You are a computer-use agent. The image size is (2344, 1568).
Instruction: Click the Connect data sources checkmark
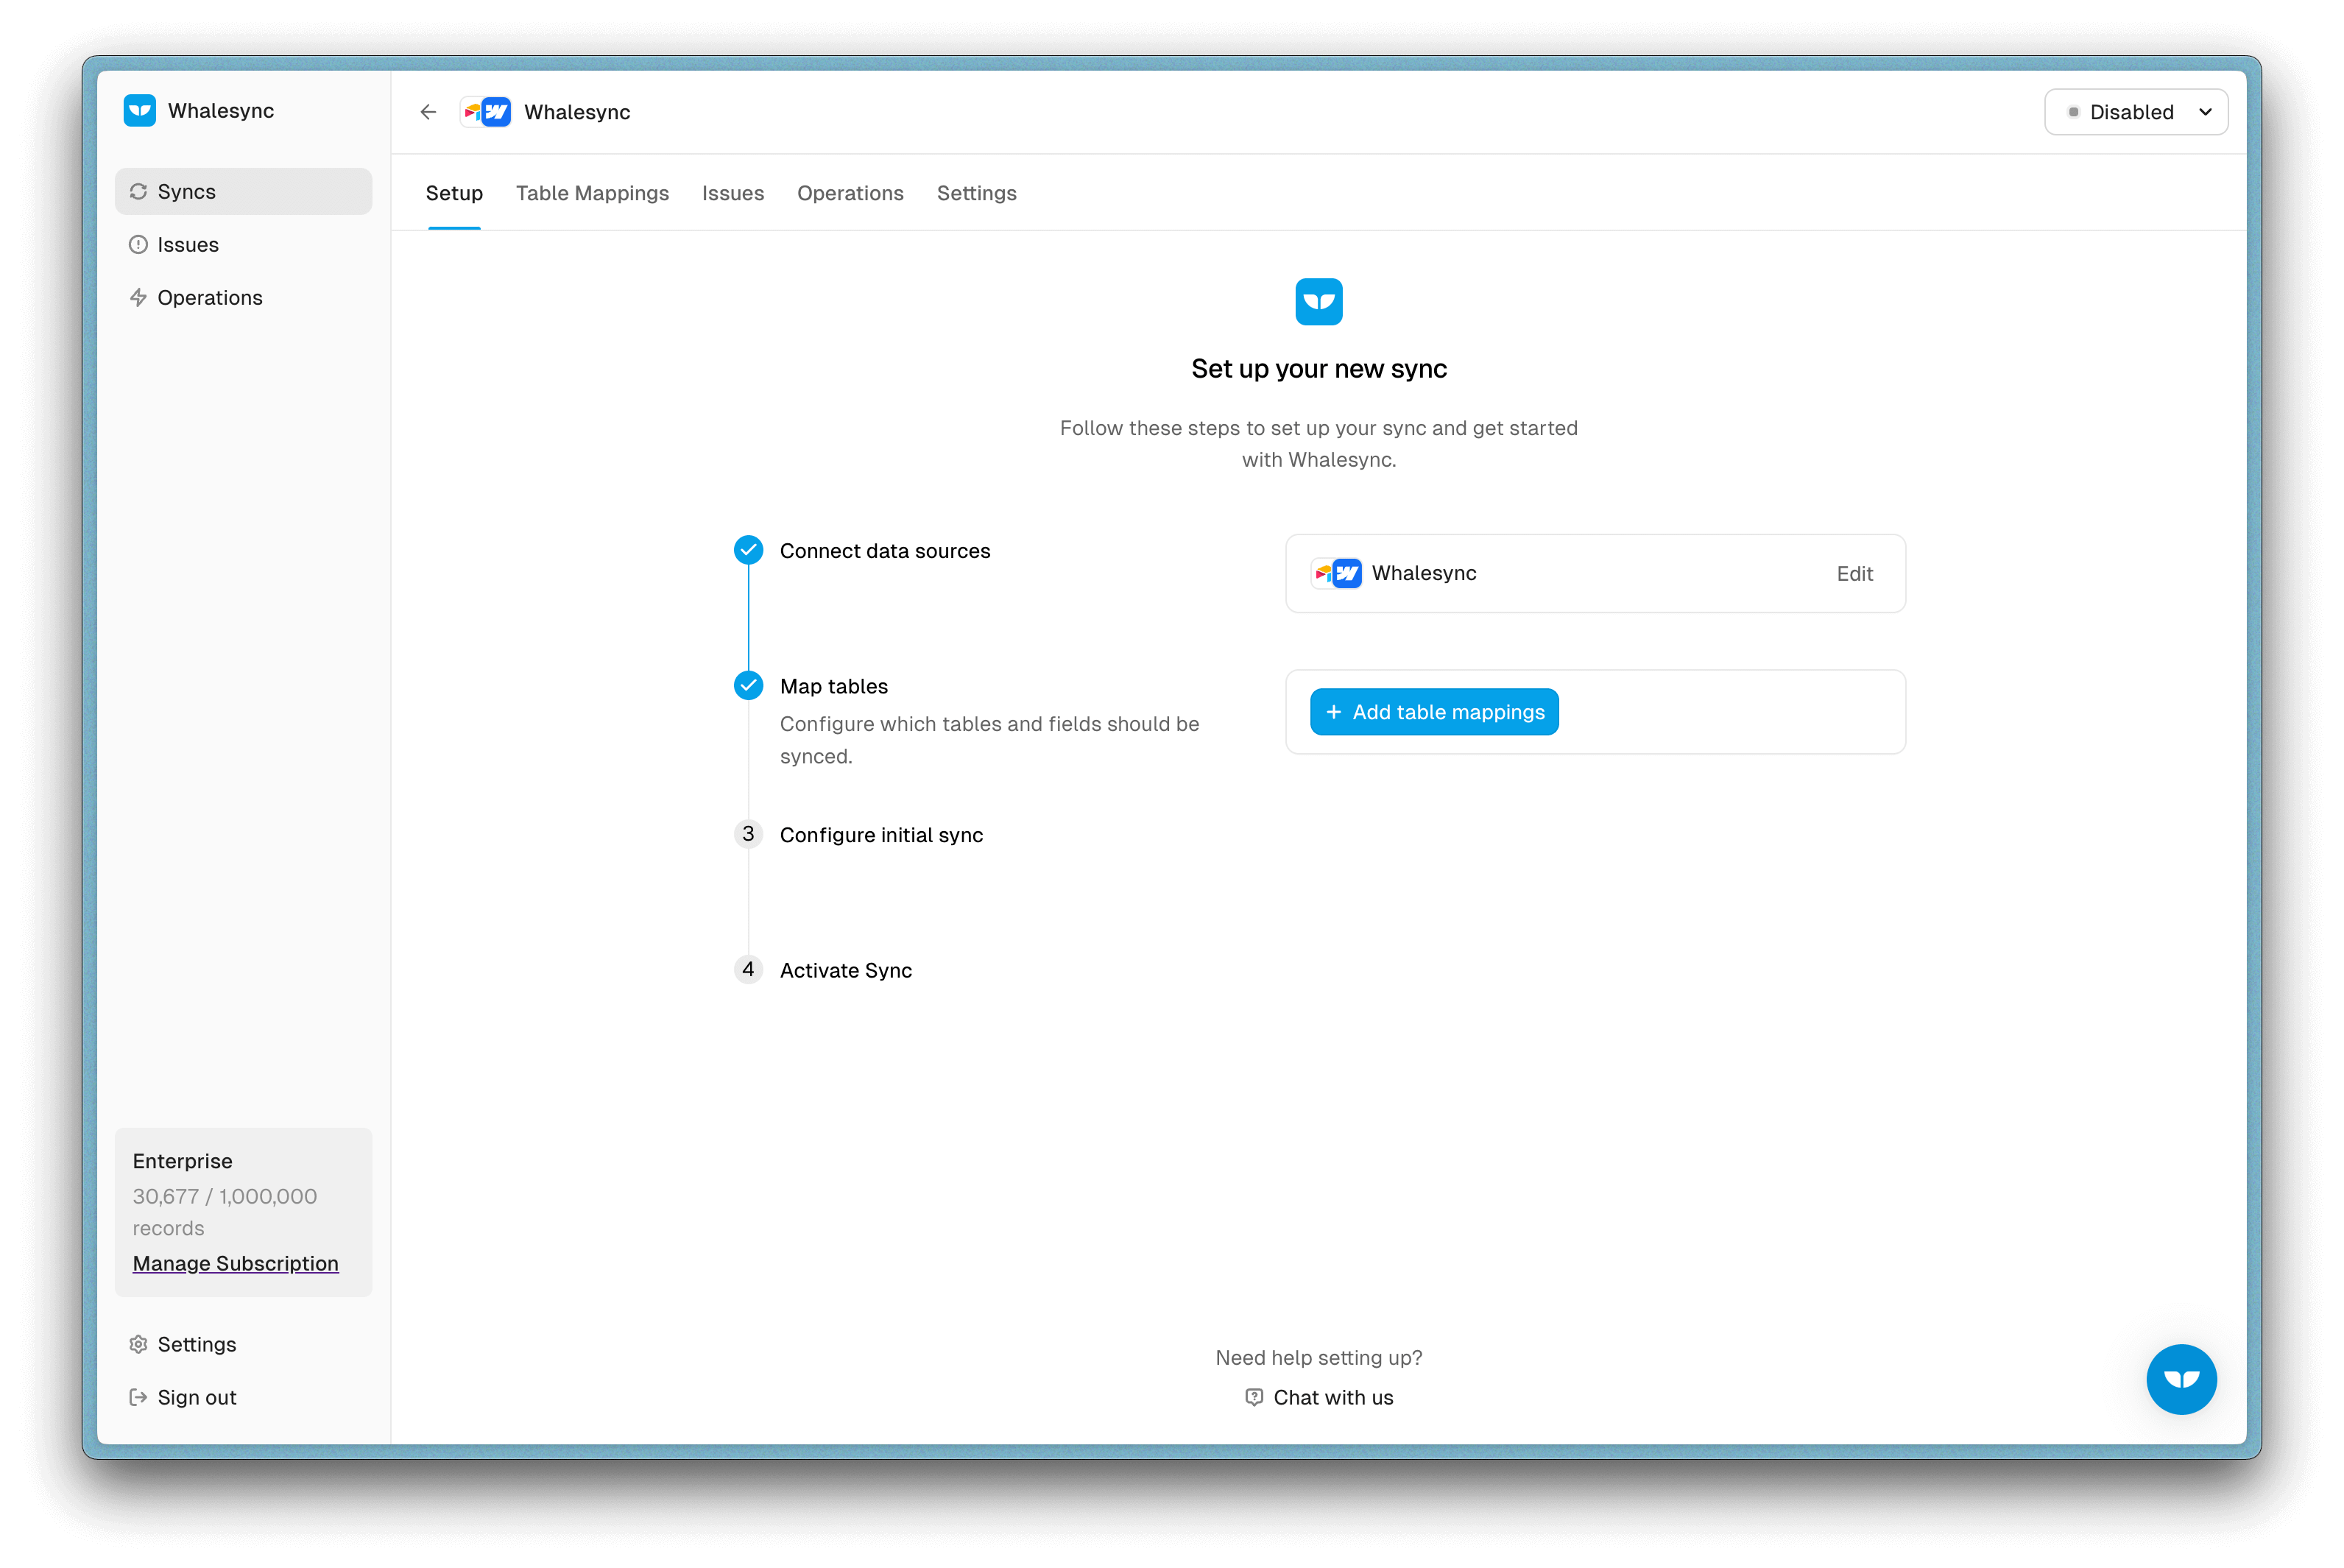coord(748,550)
